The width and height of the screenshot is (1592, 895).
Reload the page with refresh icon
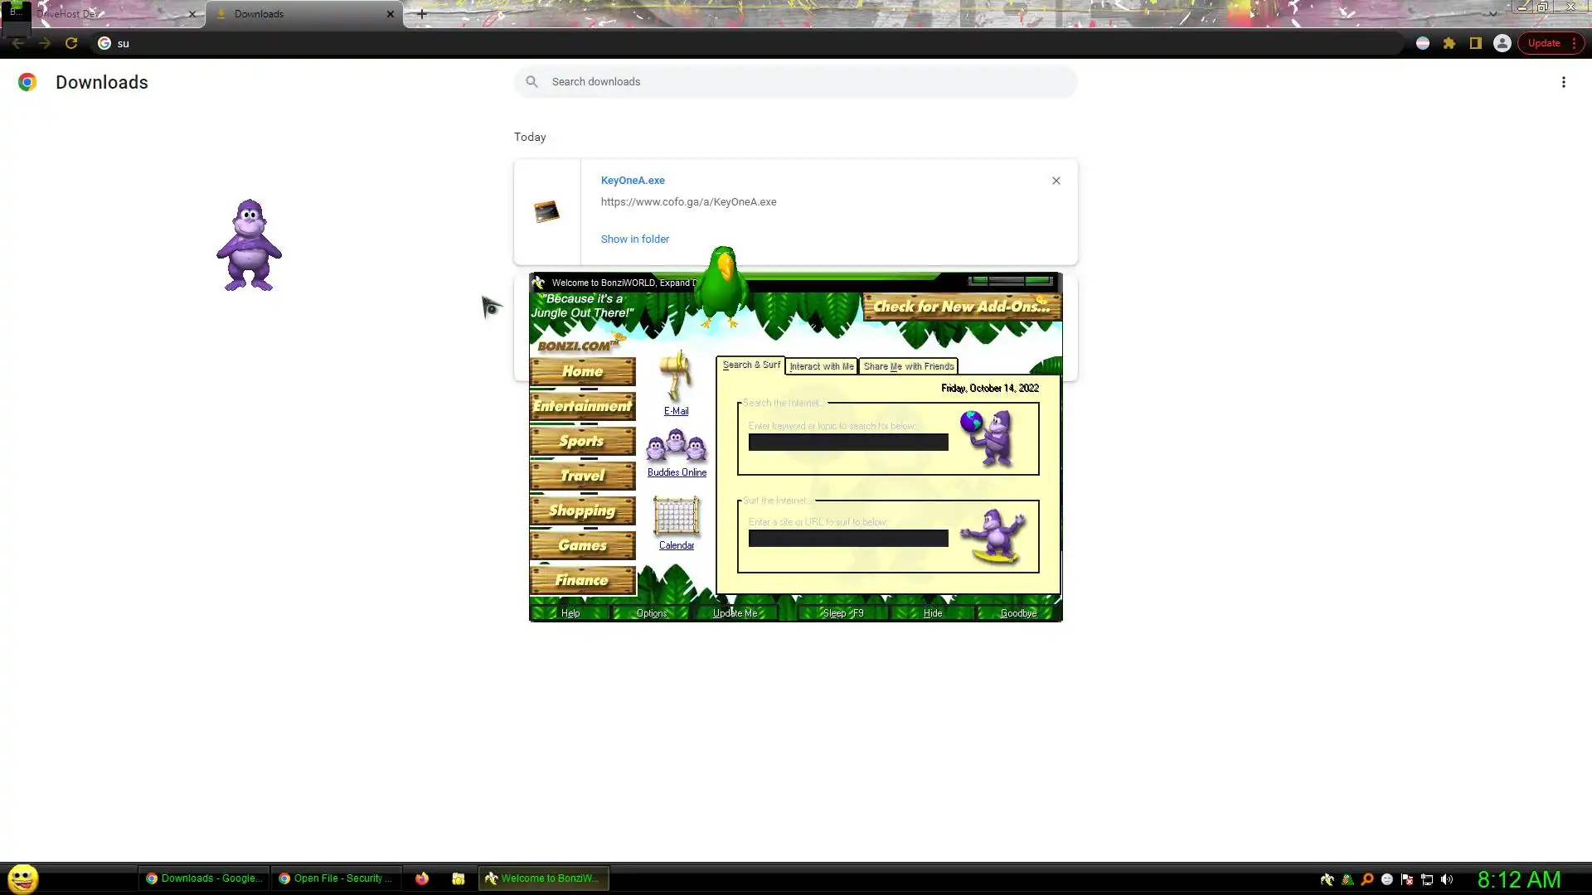point(71,43)
